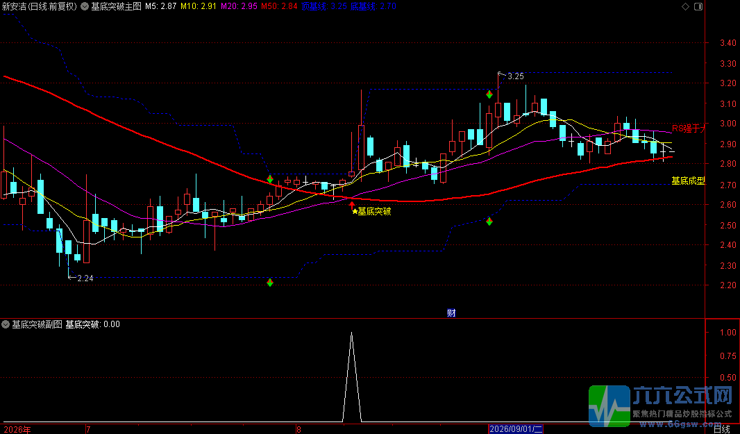Screen dimensions: 740x434
Task: Click the red RS强于大 label
Action: [x=689, y=128]
